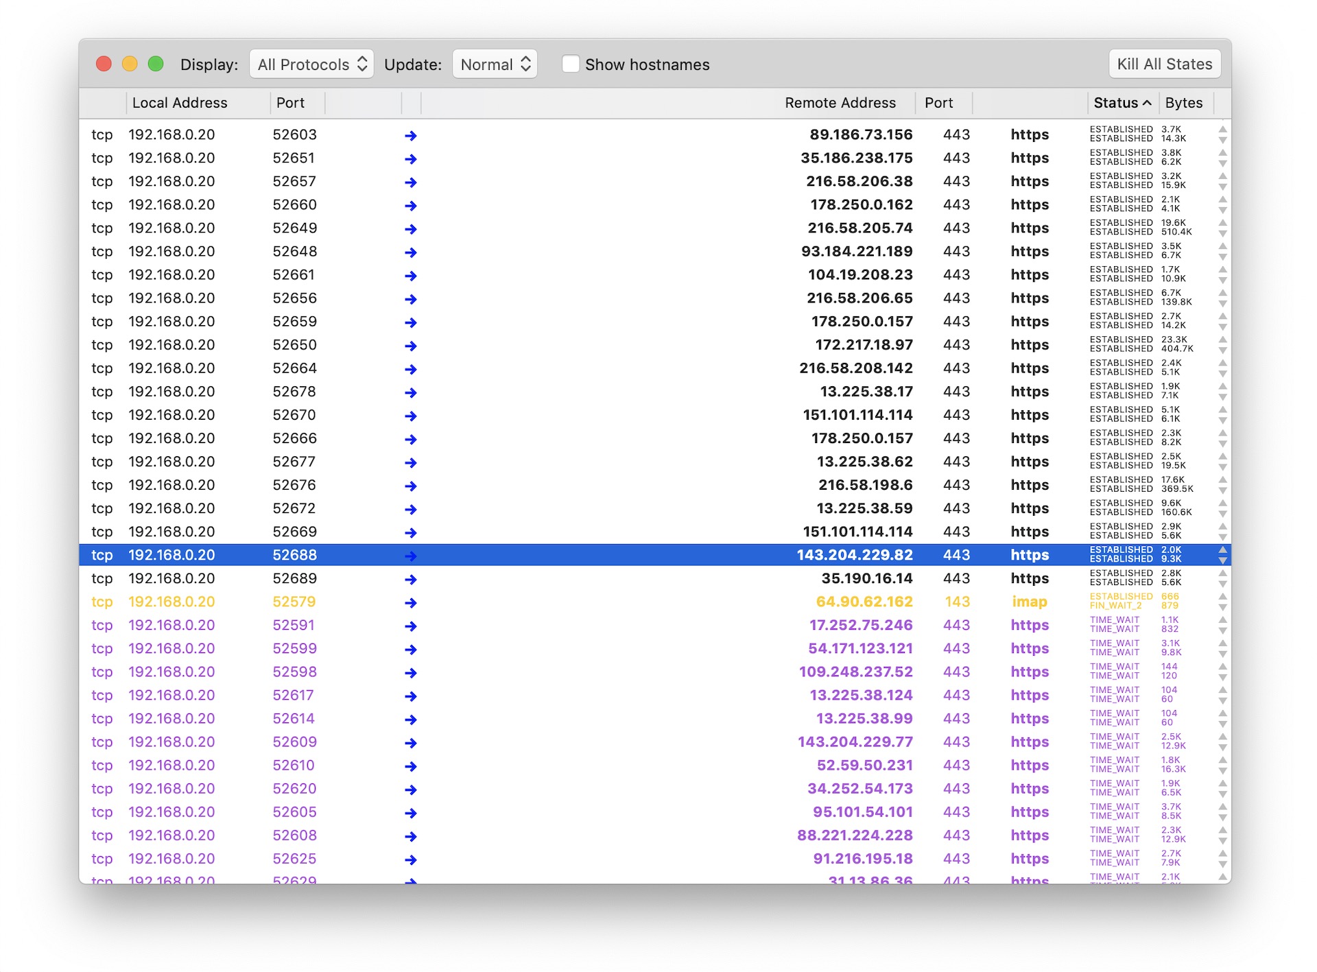Viewport: 1317px width, 972px height.
Task: Click arrow icon on port 52625 row
Action: 410,860
